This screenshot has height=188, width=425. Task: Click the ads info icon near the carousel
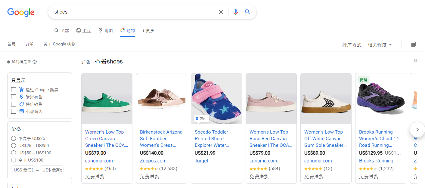point(415,60)
